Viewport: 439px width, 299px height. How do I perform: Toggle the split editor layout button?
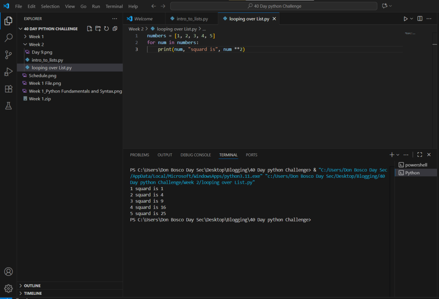(x=420, y=19)
